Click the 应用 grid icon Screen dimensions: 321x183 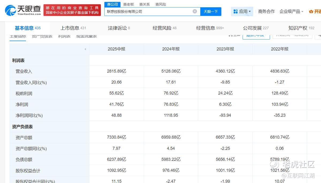click(235, 11)
